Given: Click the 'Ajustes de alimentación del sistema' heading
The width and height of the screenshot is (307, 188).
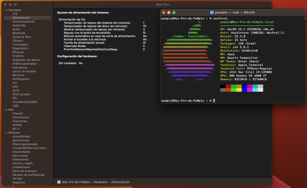Looking at the screenshot, I should [x=83, y=13].
